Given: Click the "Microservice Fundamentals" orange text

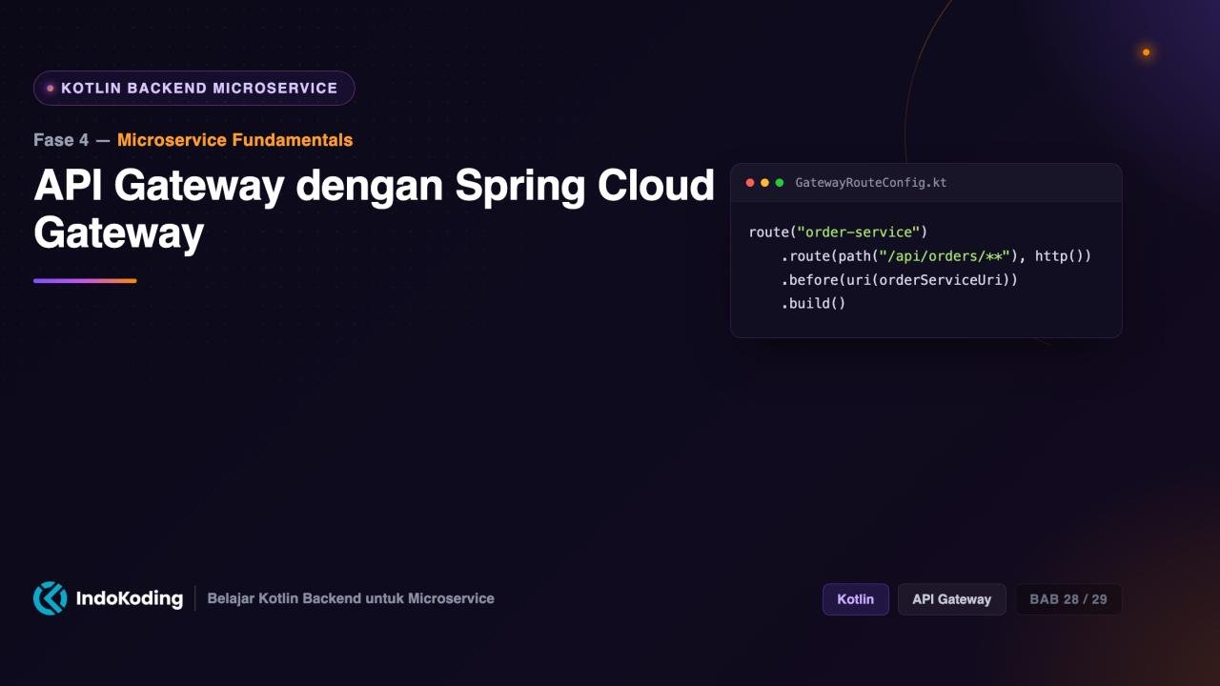Looking at the screenshot, I should pos(235,140).
